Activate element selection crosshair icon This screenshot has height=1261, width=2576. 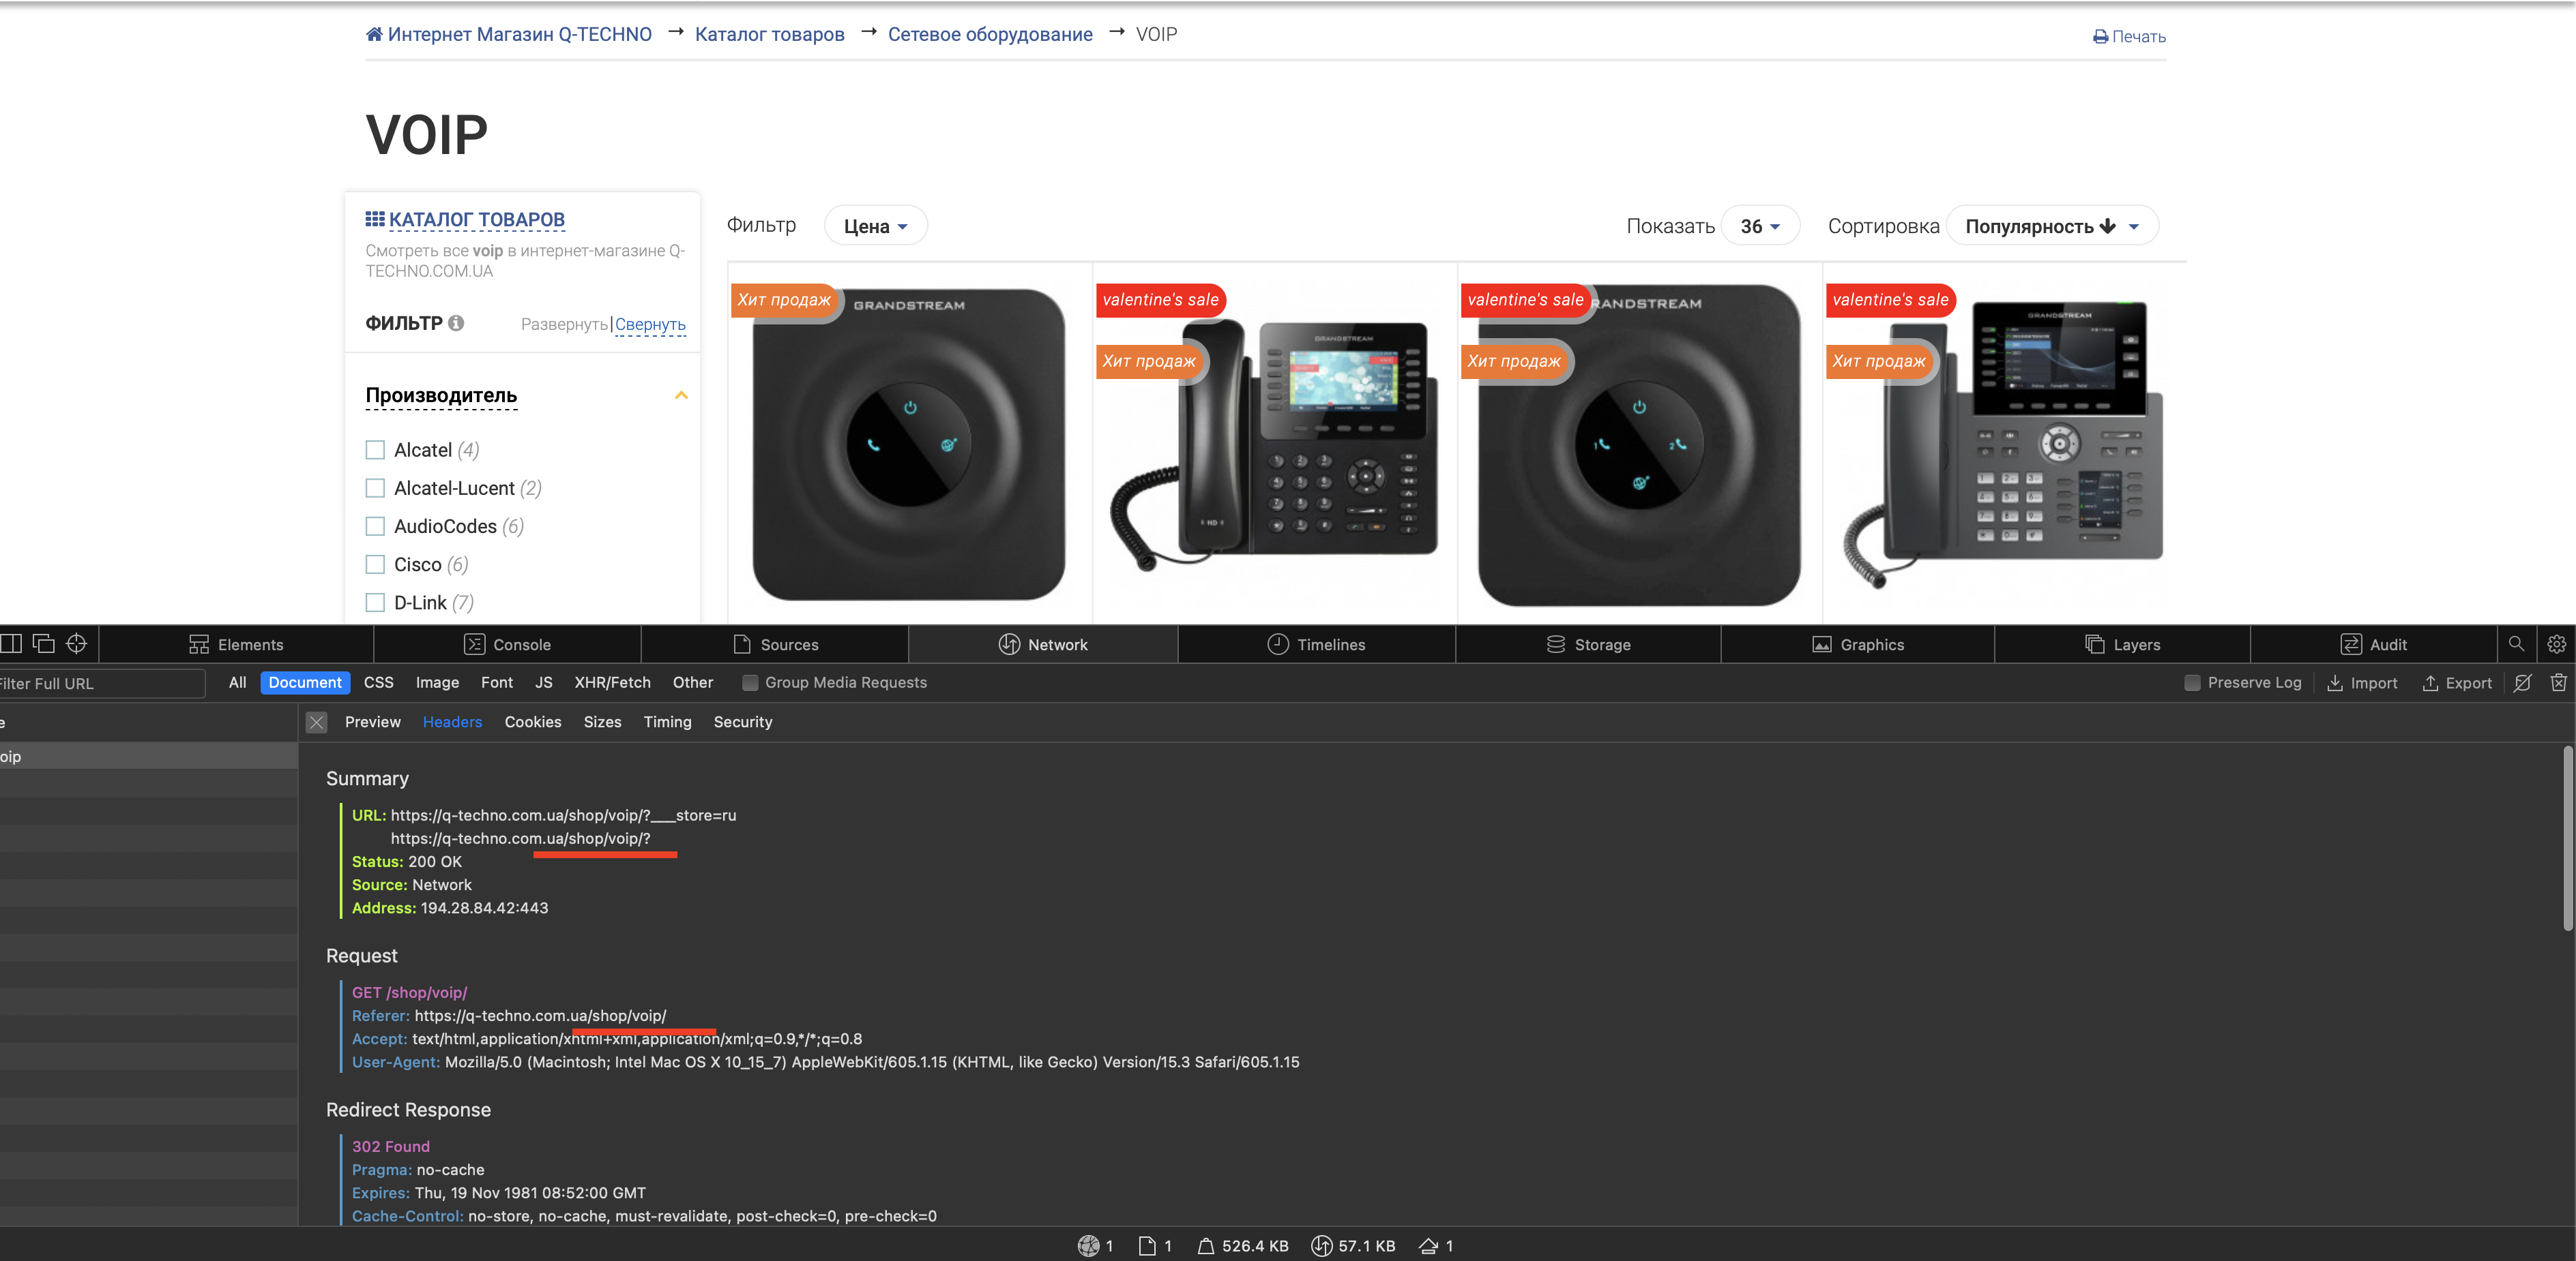(77, 643)
